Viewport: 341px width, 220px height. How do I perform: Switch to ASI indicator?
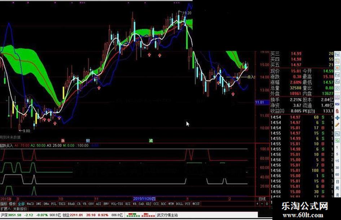coord(99,204)
